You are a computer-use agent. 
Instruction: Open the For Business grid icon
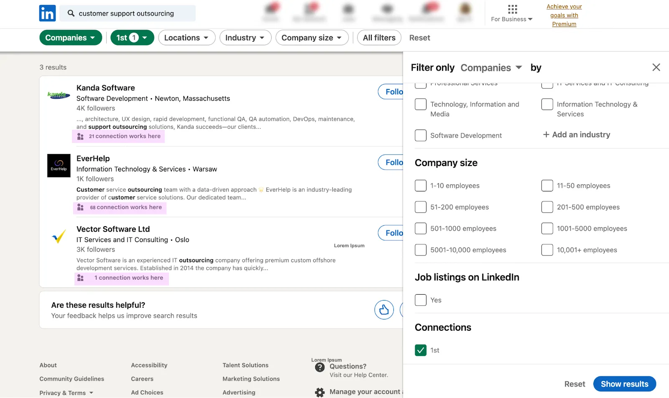[x=513, y=9]
